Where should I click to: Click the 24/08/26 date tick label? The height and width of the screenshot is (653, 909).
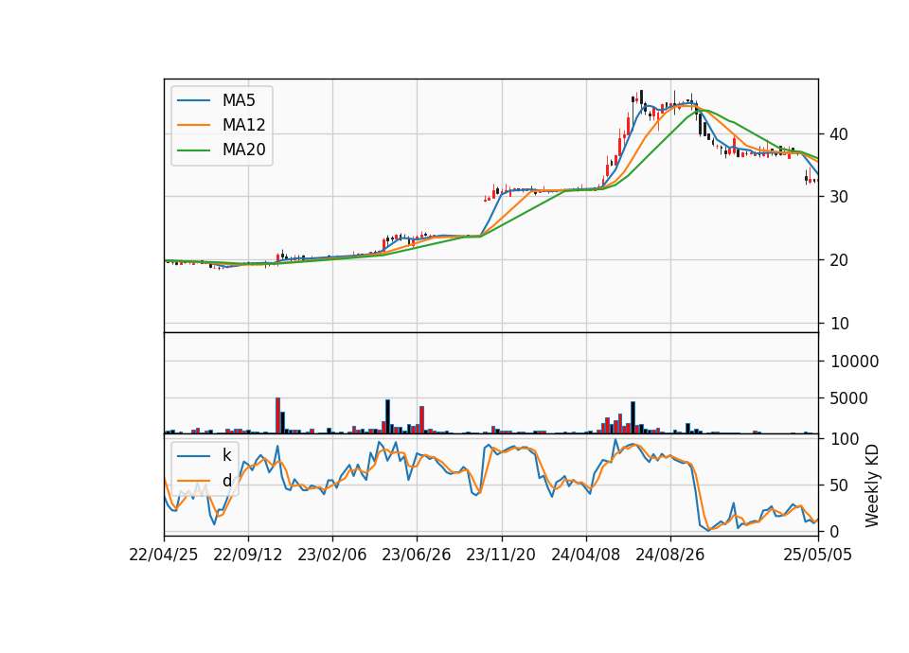point(670,555)
